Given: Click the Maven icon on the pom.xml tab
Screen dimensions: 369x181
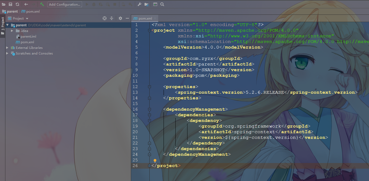Looking at the screenshot, I should pos(135,19).
